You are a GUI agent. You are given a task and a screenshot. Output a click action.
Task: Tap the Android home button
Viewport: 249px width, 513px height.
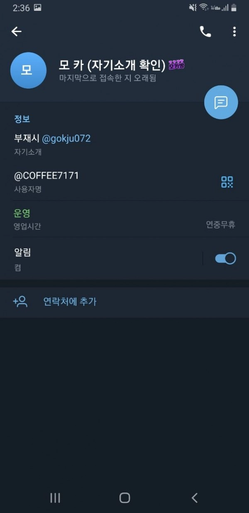tap(124, 498)
